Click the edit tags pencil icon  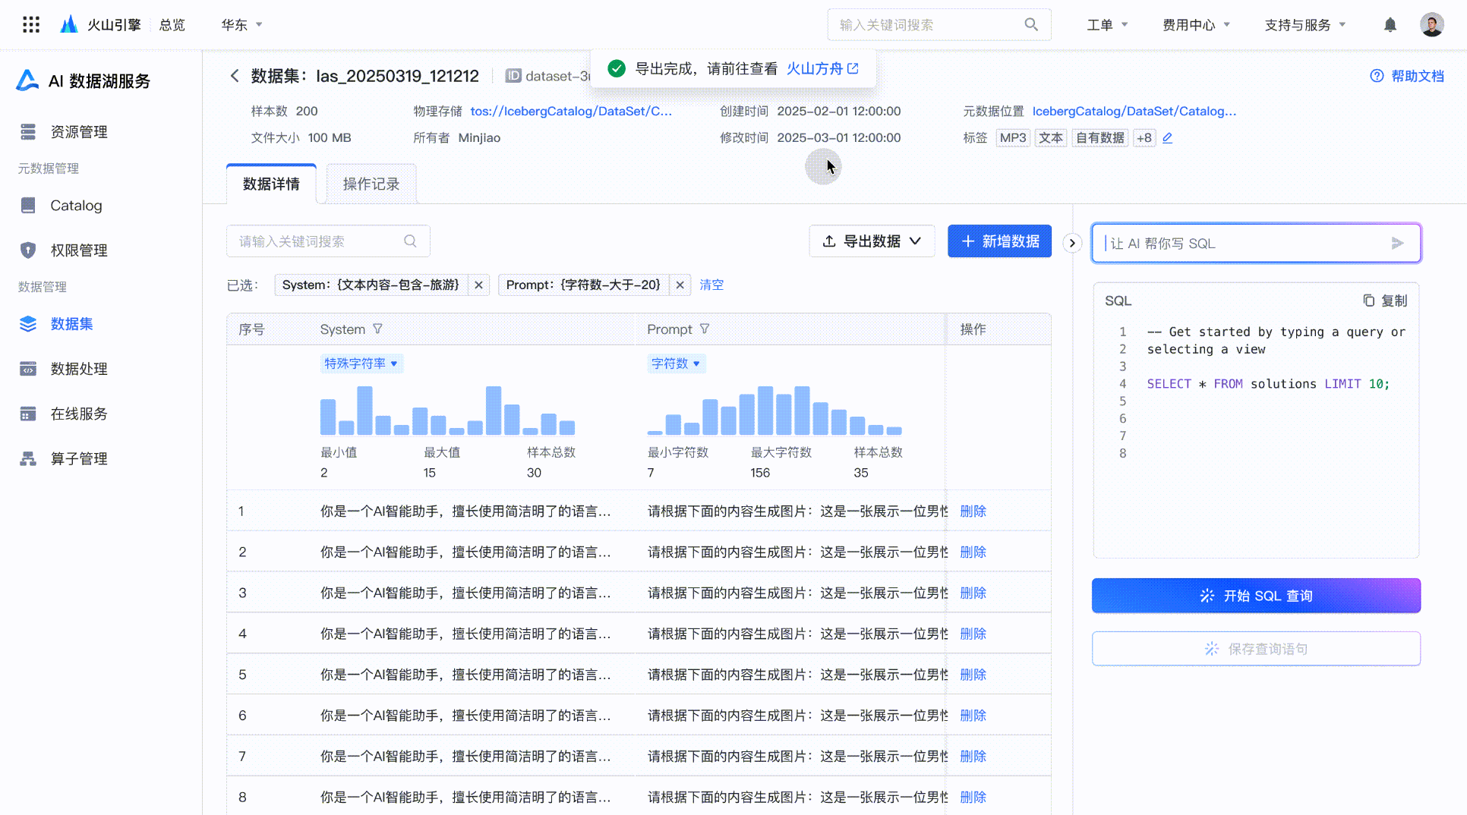(x=1168, y=138)
